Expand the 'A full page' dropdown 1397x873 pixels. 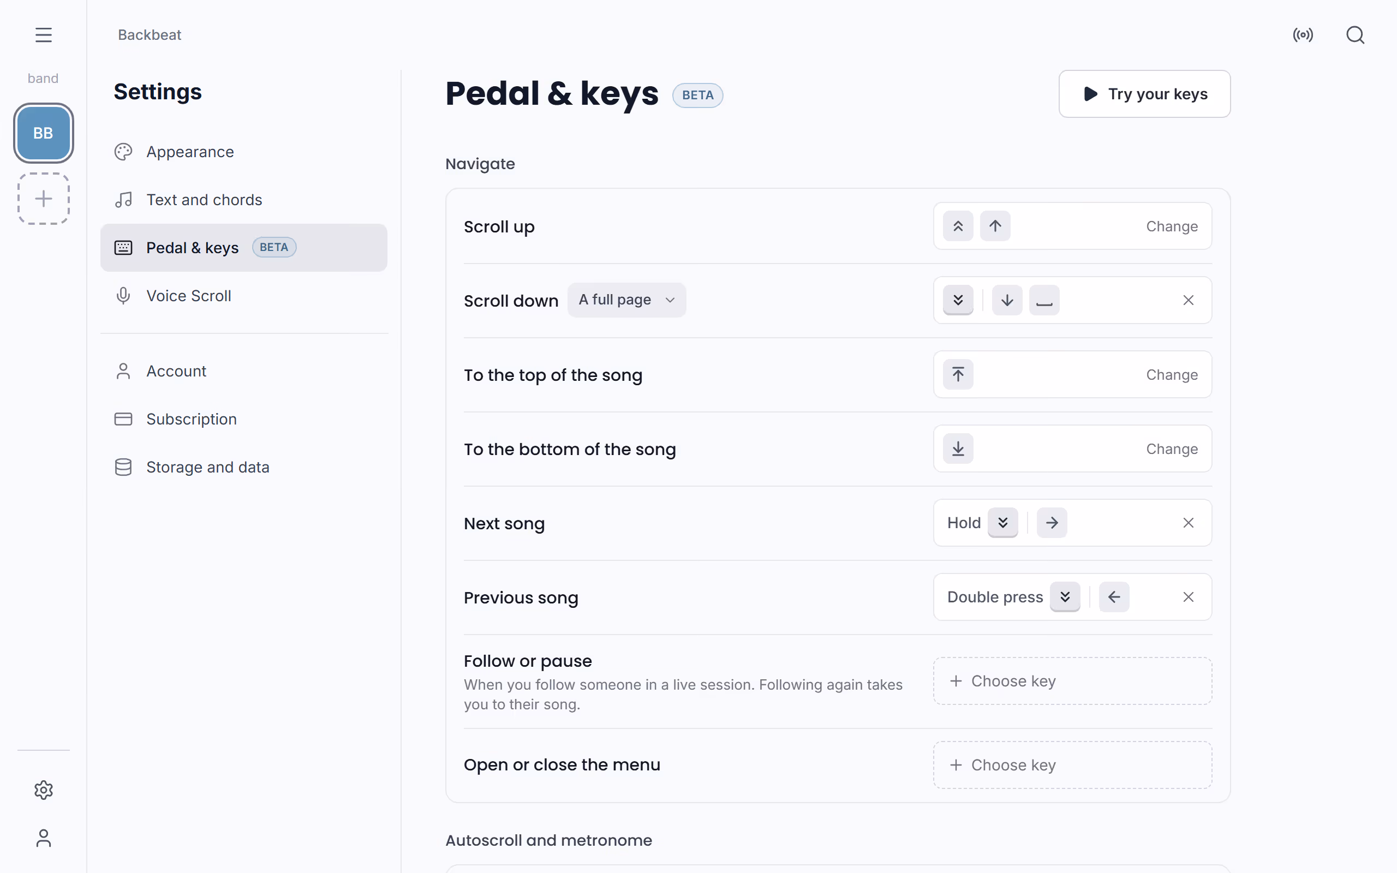(627, 300)
